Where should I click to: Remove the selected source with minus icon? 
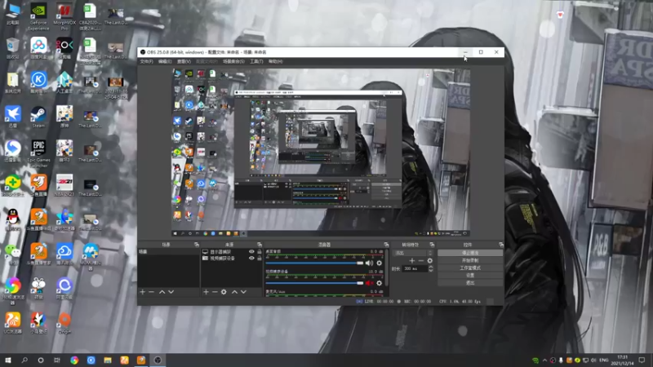click(x=215, y=292)
